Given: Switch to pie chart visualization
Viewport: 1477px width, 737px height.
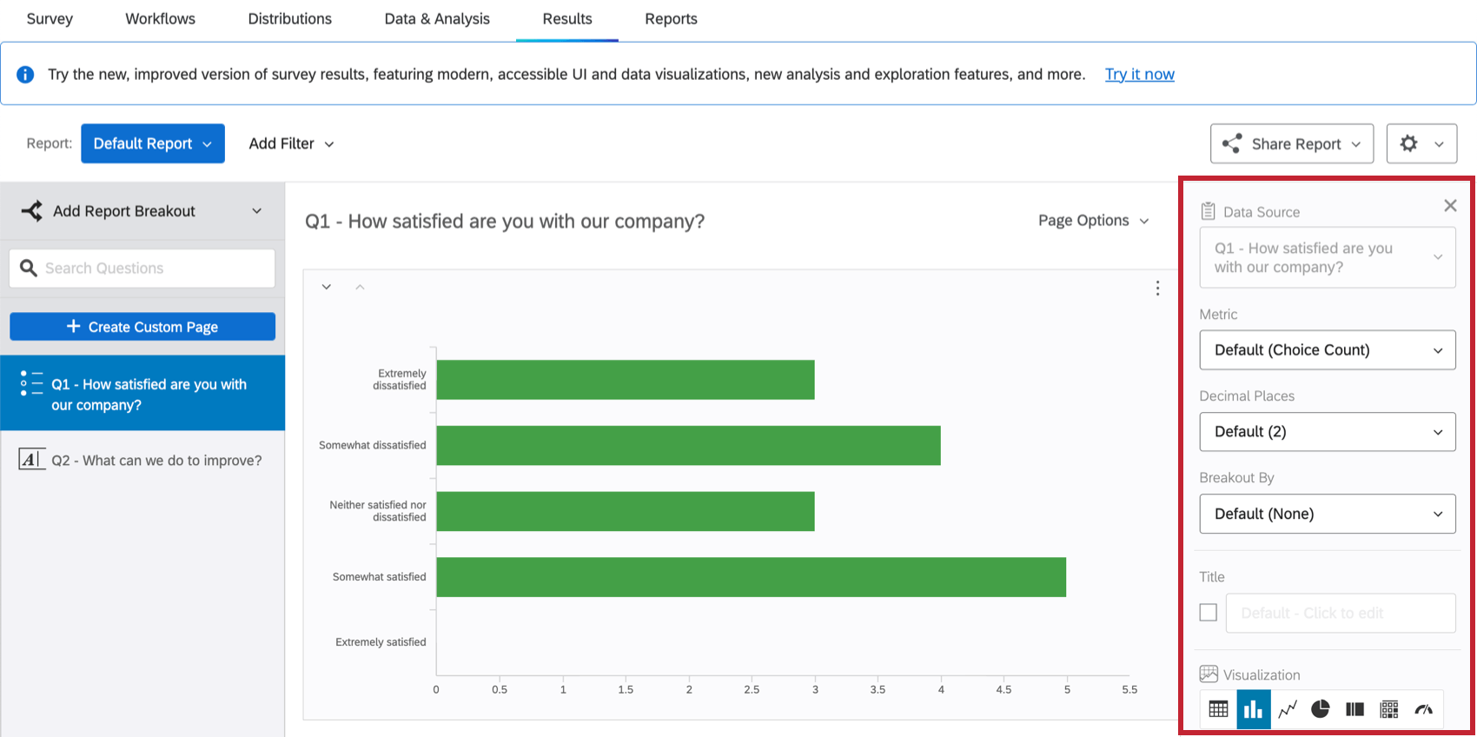Looking at the screenshot, I should pos(1321,709).
